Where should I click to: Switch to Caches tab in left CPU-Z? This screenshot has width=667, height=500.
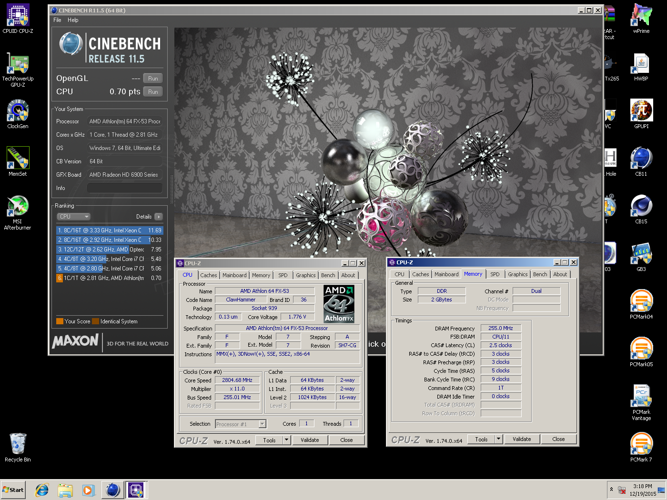(x=208, y=275)
